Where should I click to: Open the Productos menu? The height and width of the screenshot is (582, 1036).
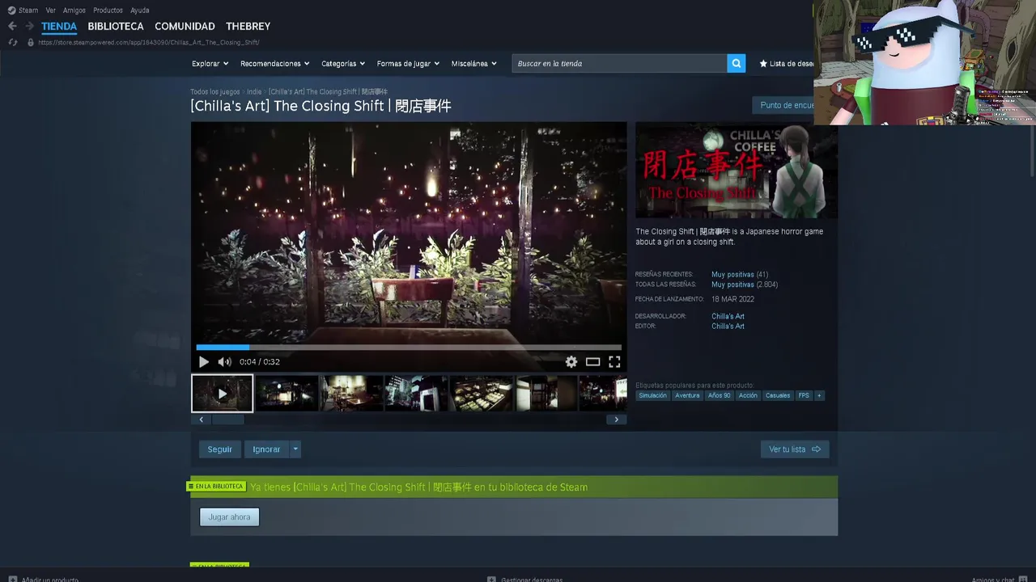coord(108,11)
